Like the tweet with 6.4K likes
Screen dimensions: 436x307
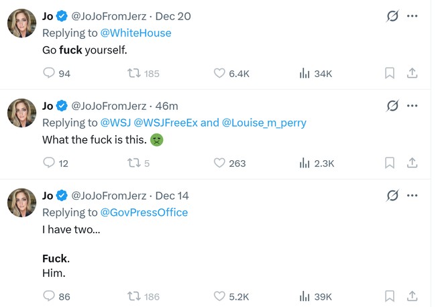click(219, 73)
